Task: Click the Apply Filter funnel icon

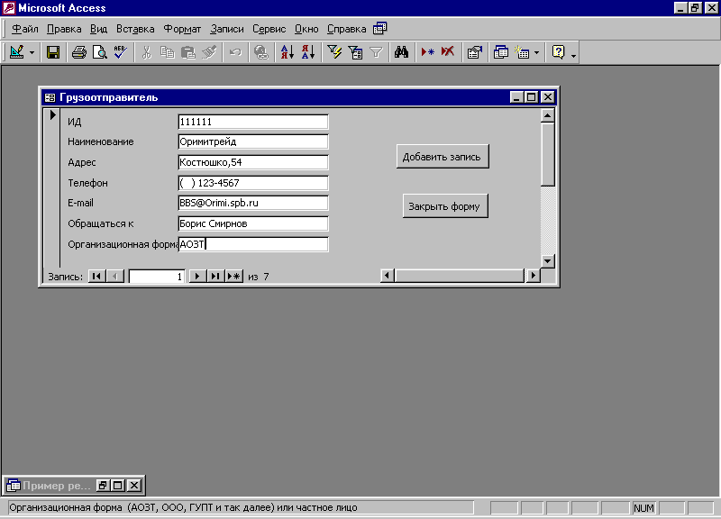Action: pyautogui.click(x=376, y=52)
